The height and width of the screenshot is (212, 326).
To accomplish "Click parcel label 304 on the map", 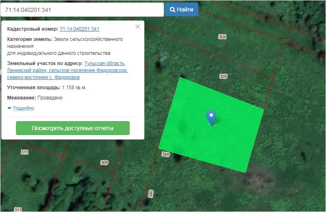I will tap(222, 37).
